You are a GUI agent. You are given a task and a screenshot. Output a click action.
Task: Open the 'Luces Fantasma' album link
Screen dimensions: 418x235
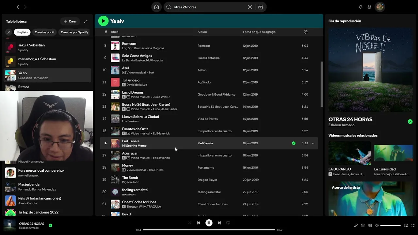tap(208, 58)
